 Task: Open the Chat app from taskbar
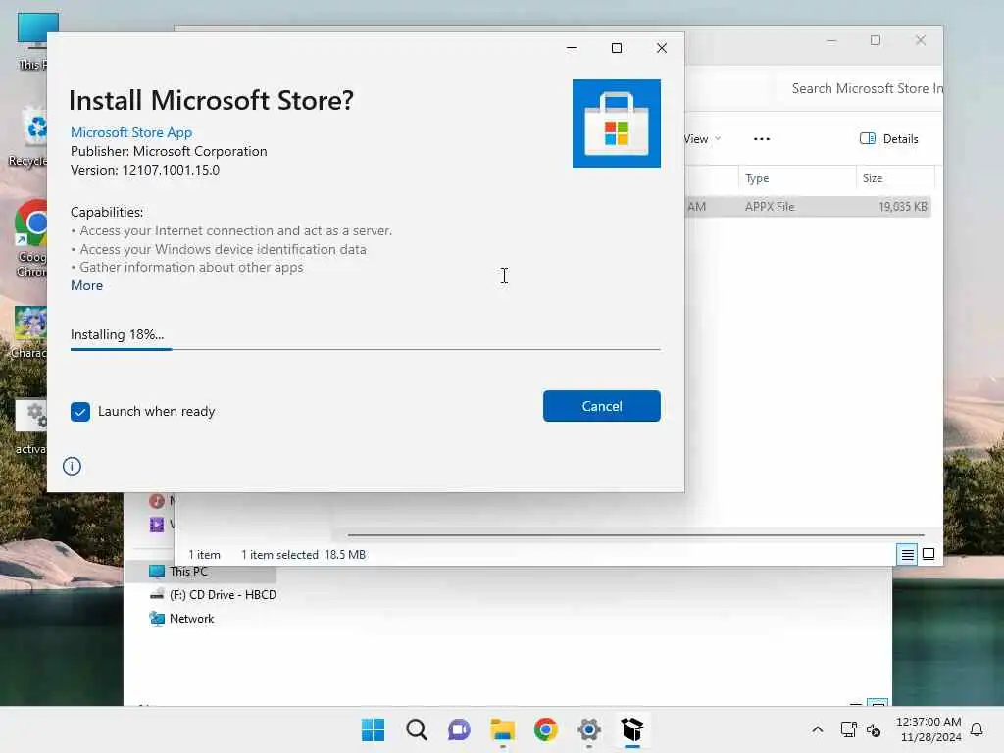pyautogui.click(x=459, y=729)
